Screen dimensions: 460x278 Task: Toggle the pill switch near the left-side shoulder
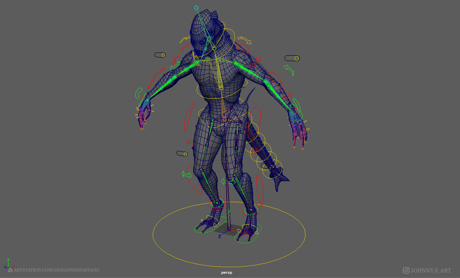coord(160,55)
